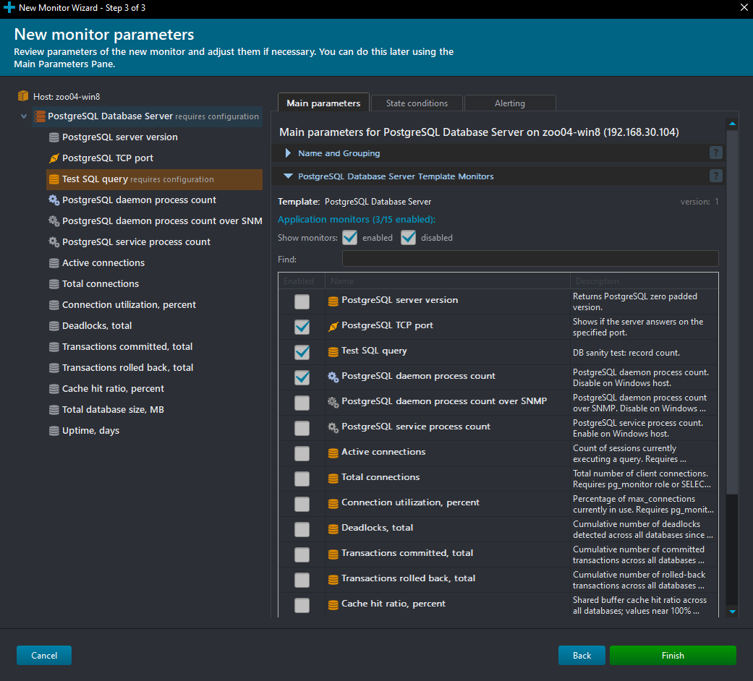Open the State conditions tab
Screen dimensions: 753x681
pos(417,103)
